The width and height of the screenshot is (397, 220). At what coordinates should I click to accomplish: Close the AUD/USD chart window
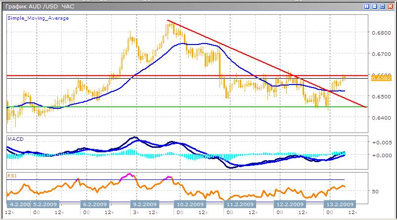tap(389, 6)
